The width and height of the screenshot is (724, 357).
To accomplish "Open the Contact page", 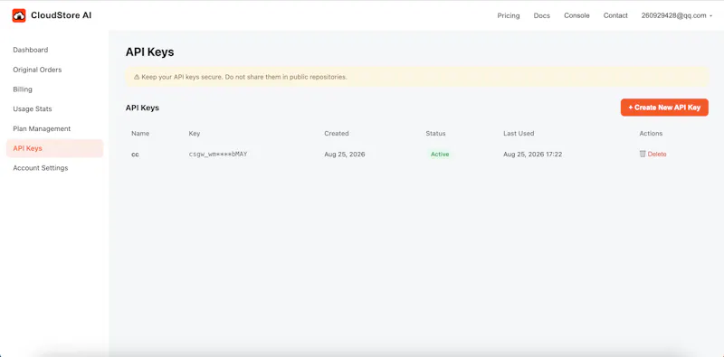I will tap(615, 15).
